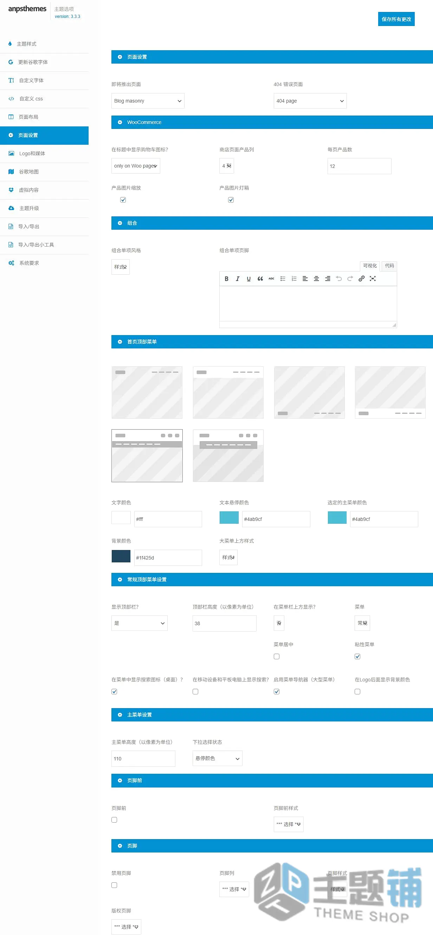Click the 顶部栏高度 input showing 38

pyautogui.click(x=225, y=623)
